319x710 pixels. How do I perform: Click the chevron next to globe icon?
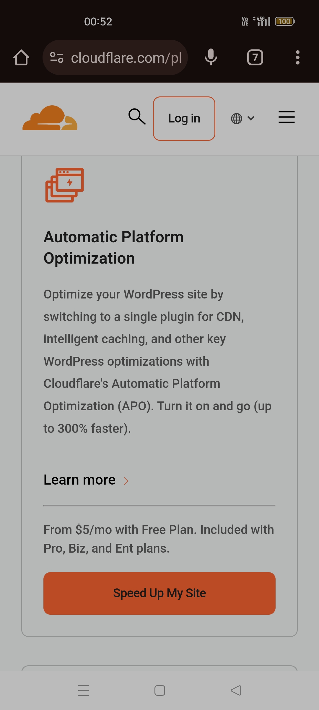[x=251, y=118]
